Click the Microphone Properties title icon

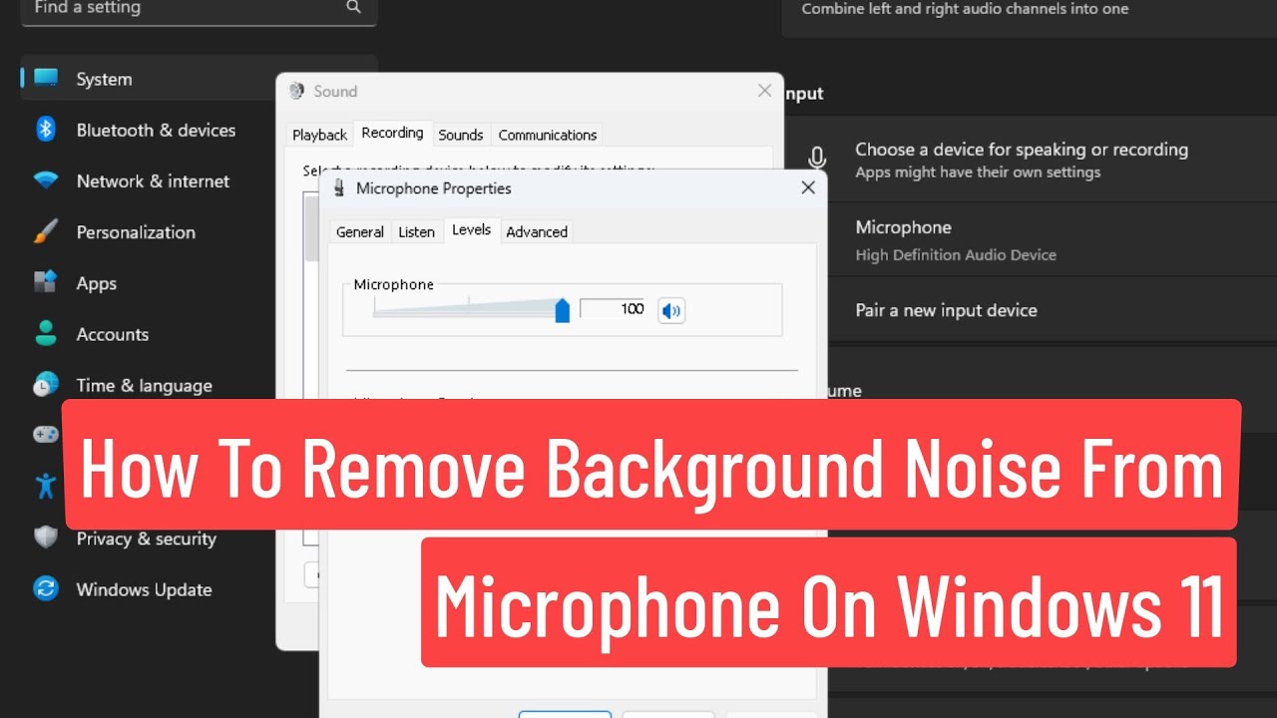(x=339, y=187)
